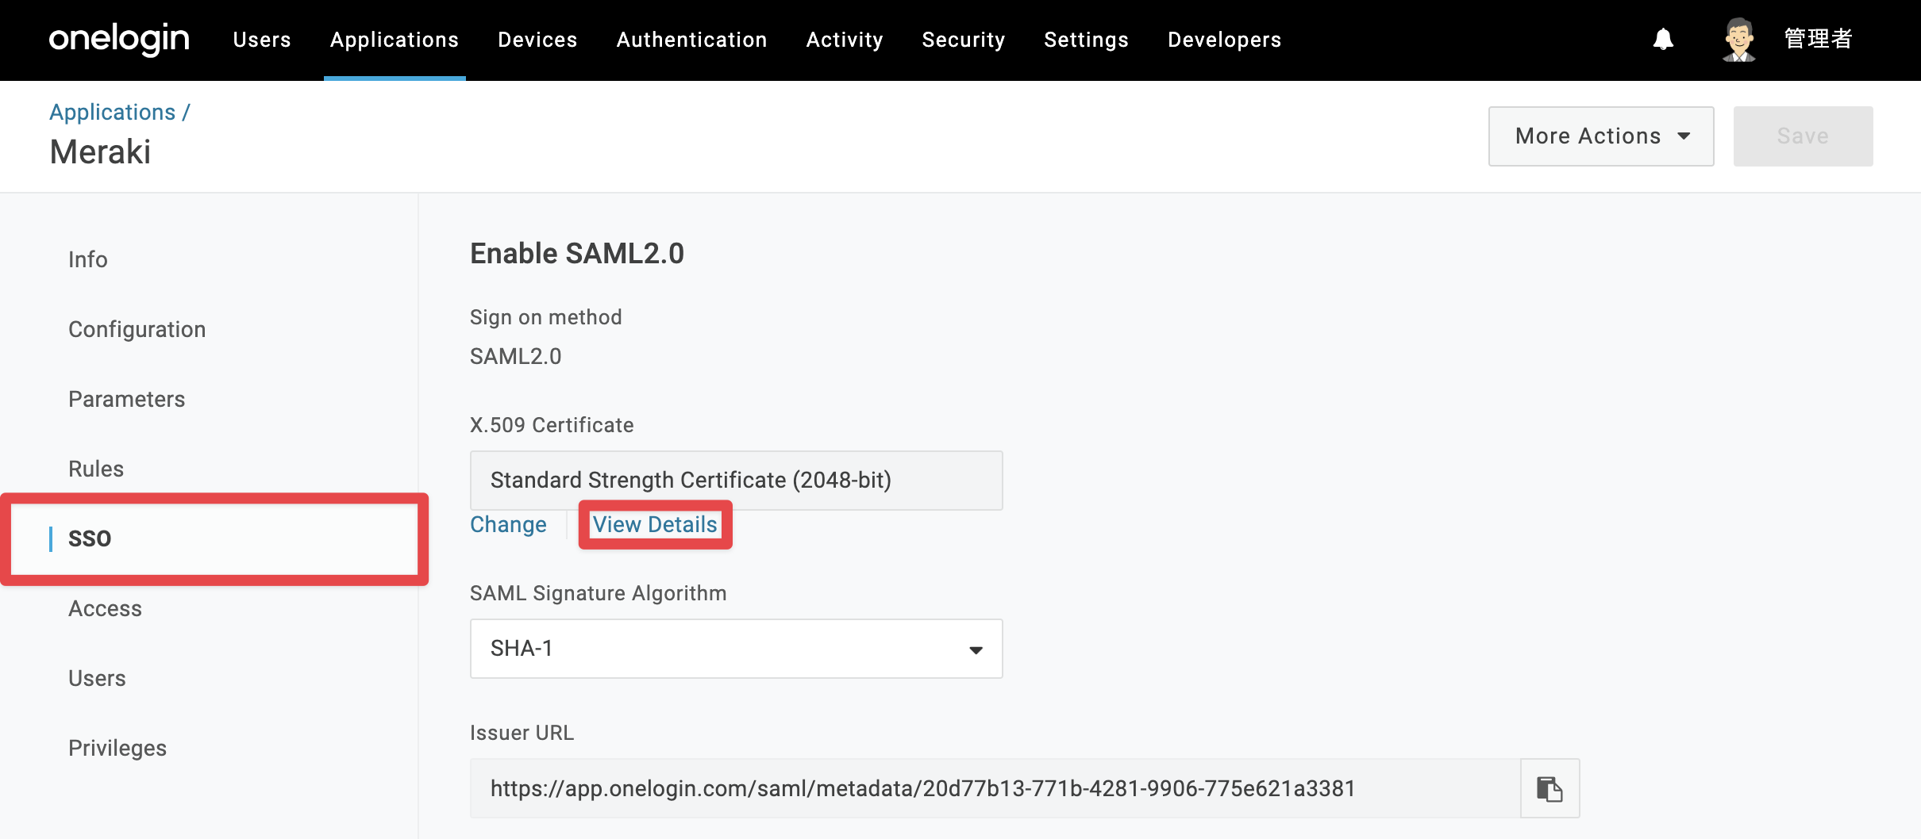Select the Privileges sidebar tab

(117, 748)
